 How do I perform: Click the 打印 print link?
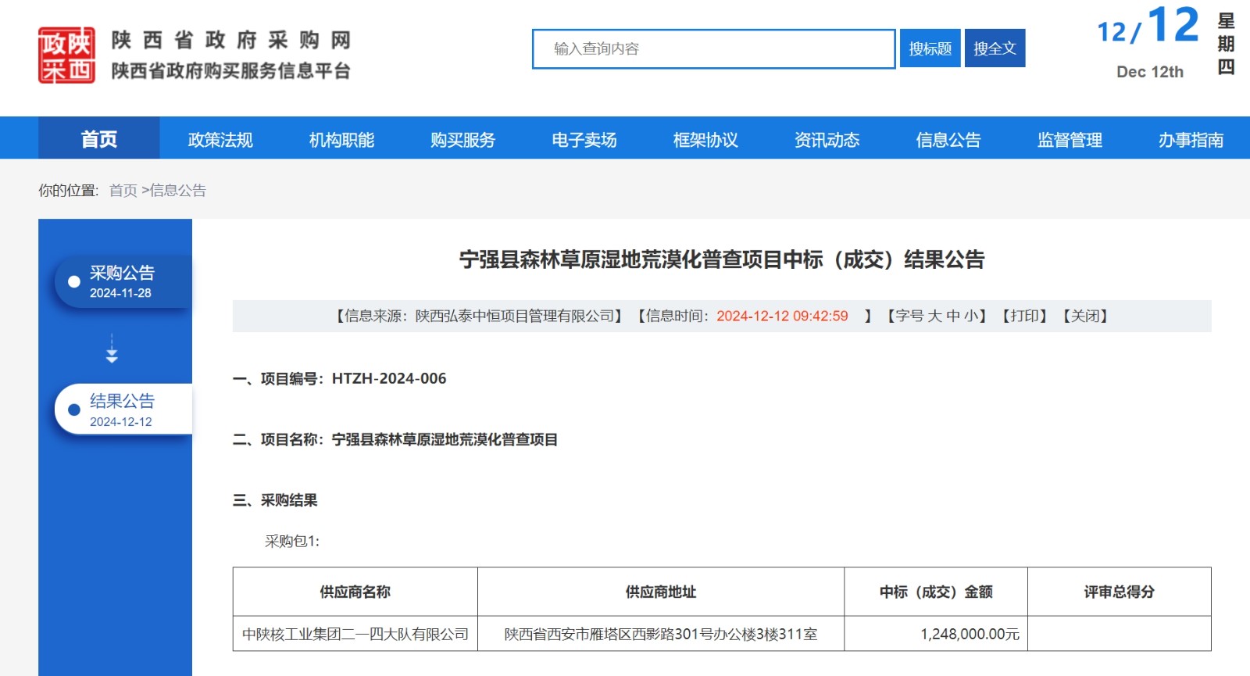(1024, 317)
